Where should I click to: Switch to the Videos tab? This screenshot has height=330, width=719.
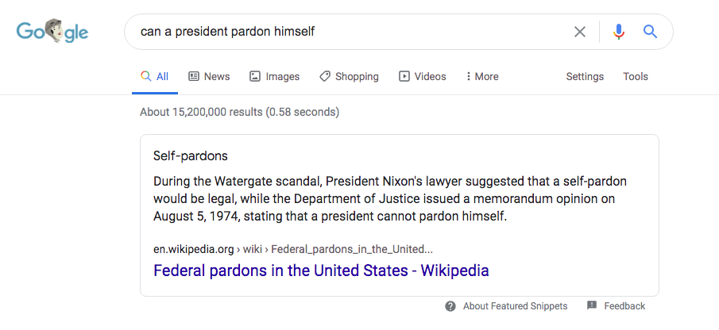[423, 76]
